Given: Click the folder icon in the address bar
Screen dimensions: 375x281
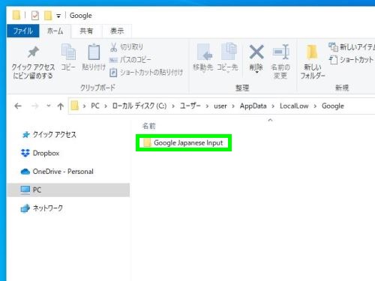Looking at the screenshot, I should coord(74,106).
